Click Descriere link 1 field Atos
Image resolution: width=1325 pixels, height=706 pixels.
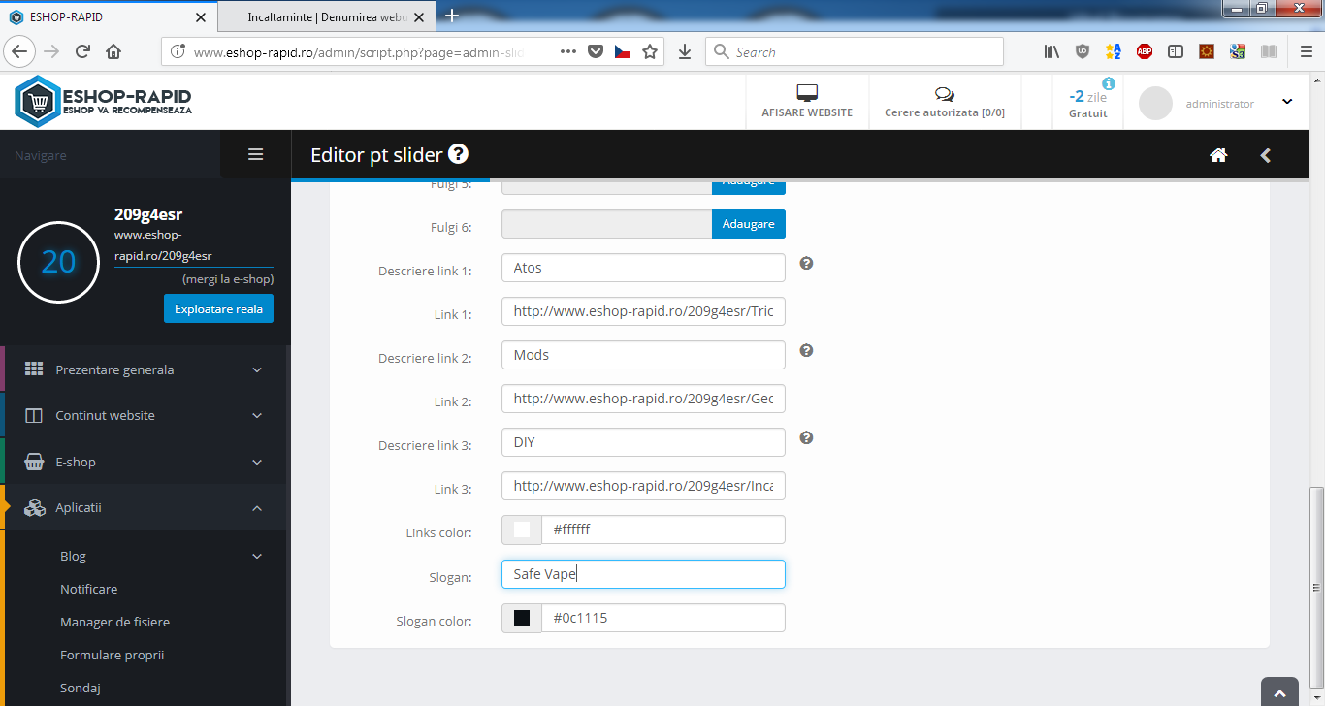click(643, 268)
